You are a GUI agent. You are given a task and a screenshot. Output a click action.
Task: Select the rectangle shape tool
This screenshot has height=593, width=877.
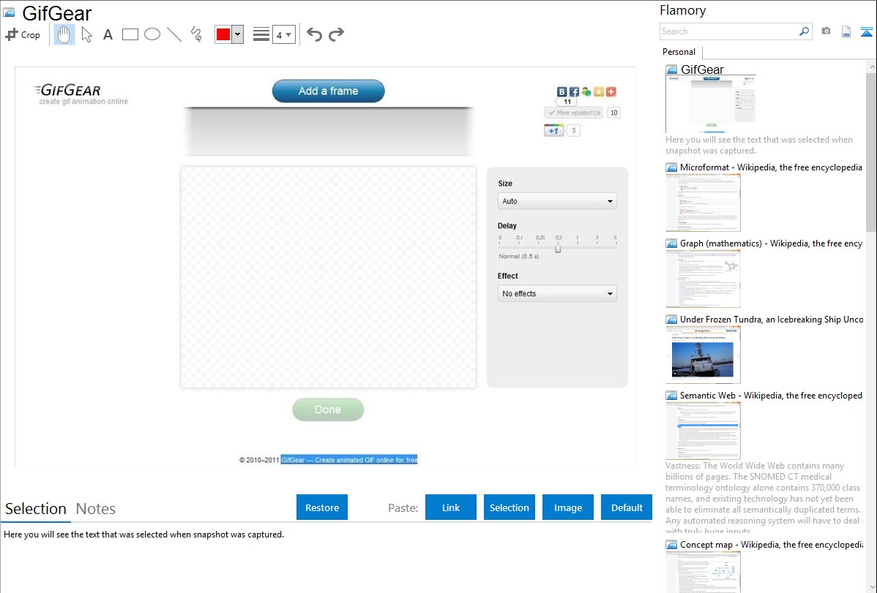pyautogui.click(x=130, y=34)
